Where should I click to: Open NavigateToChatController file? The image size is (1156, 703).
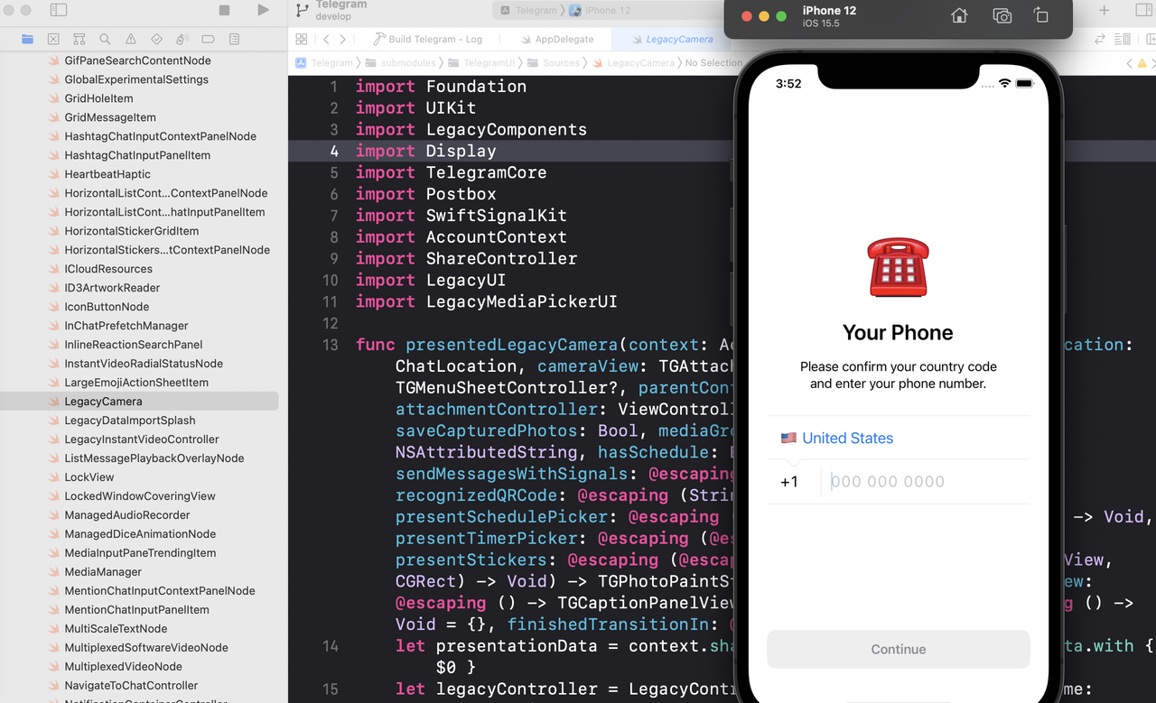pos(131,686)
